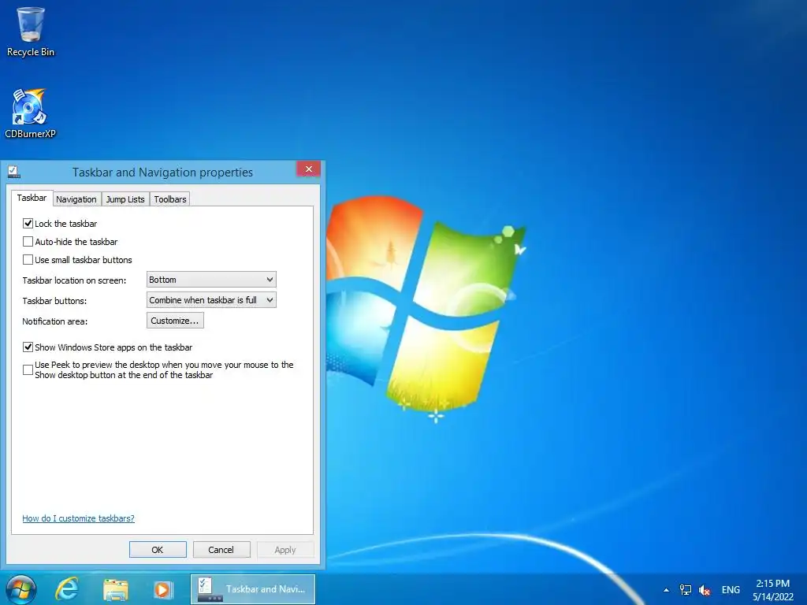Viewport: 807px width, 605px height.
Task: Open the clock showing 2:15 PM
Action: (772, 589)
